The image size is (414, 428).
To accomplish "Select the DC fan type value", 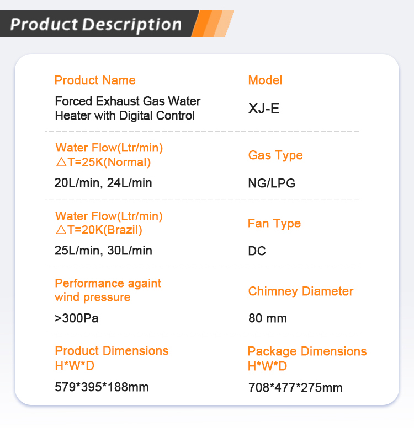I will (x=257, y=251).
